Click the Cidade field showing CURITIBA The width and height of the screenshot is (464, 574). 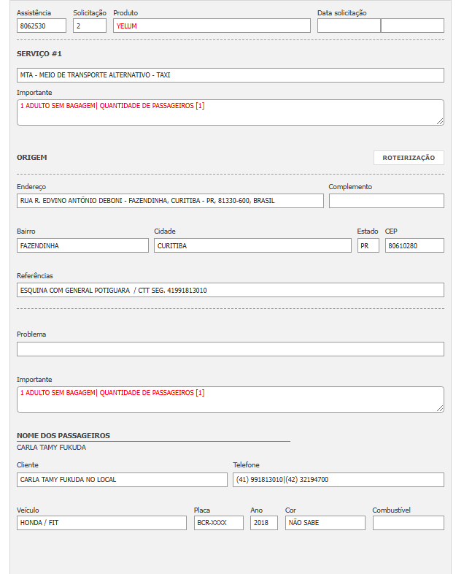(x=252, y=245)
